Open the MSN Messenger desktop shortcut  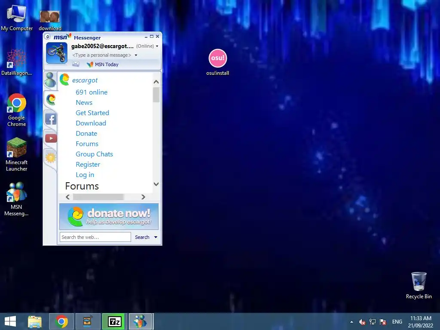[x=17, y=199]
